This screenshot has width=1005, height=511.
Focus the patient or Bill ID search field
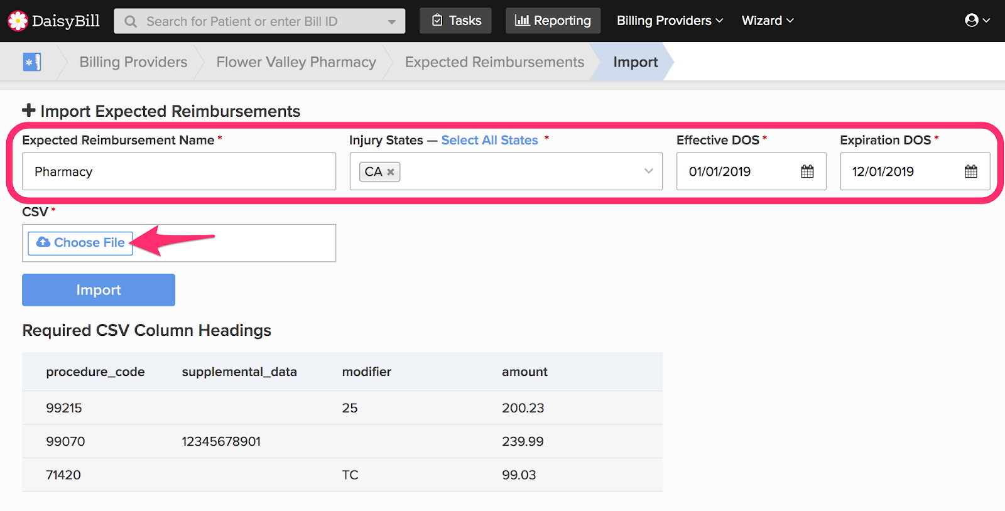pos(259,21)
